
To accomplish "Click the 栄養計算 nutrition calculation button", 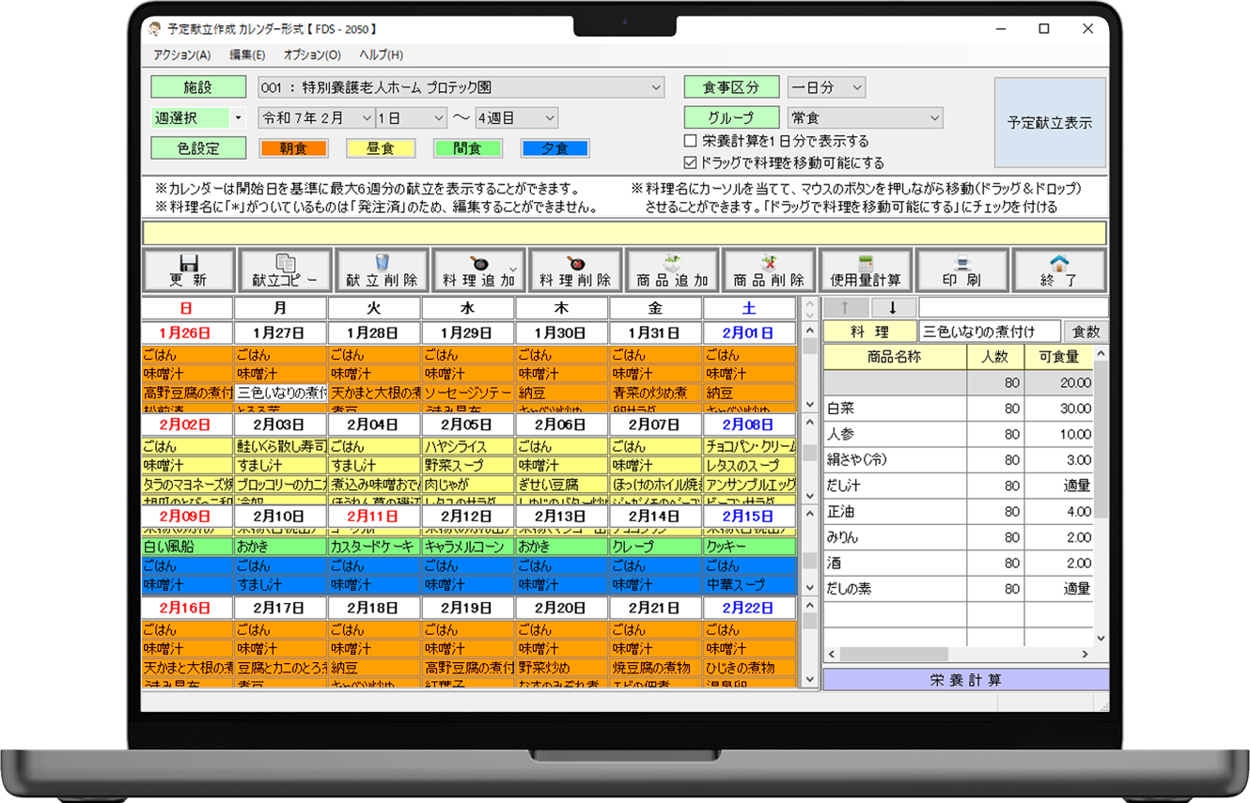I will (x=965, y=679).
